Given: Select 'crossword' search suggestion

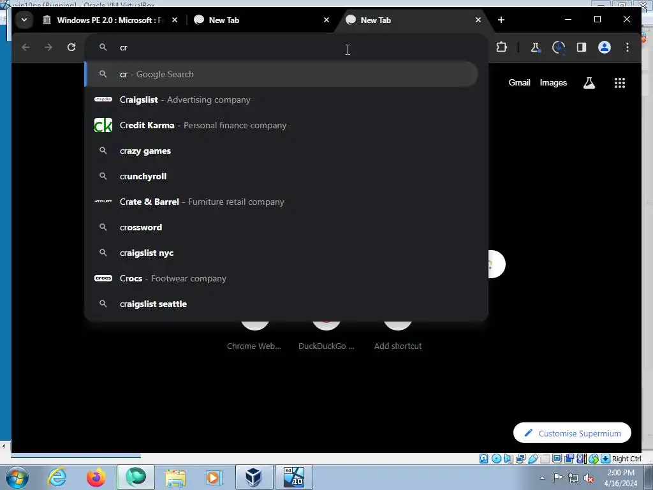Looking at the screenshot, I should click(x=281, y=228).
